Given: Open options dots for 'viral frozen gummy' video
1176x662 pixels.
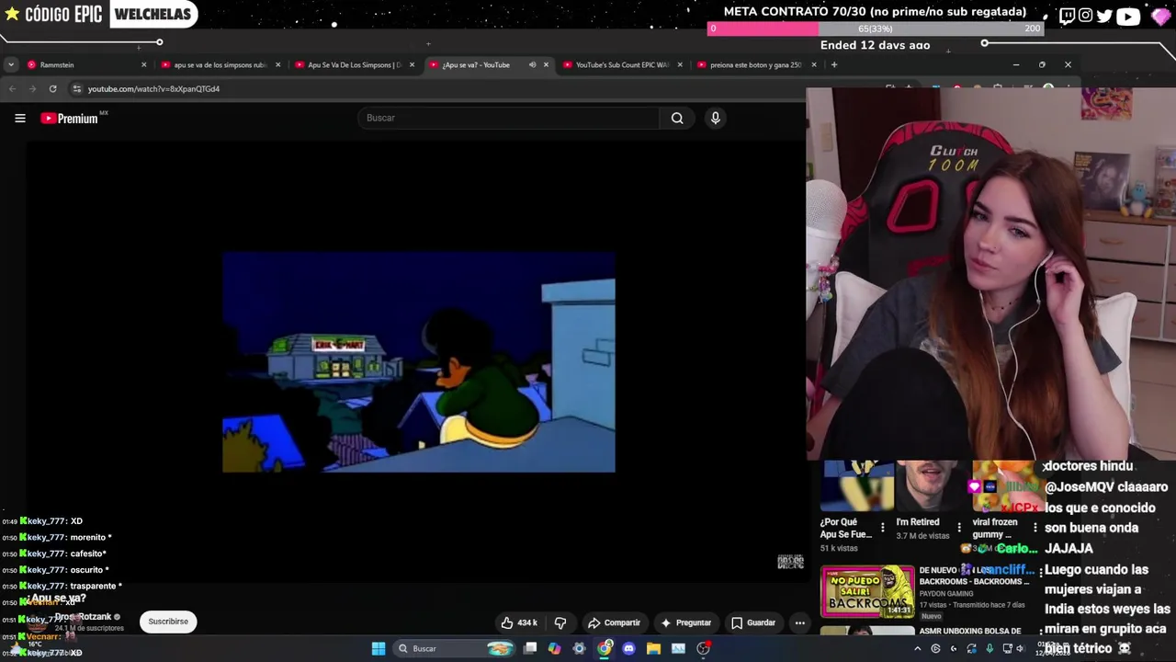Looking at the screenshot, I should [1035, 528].
